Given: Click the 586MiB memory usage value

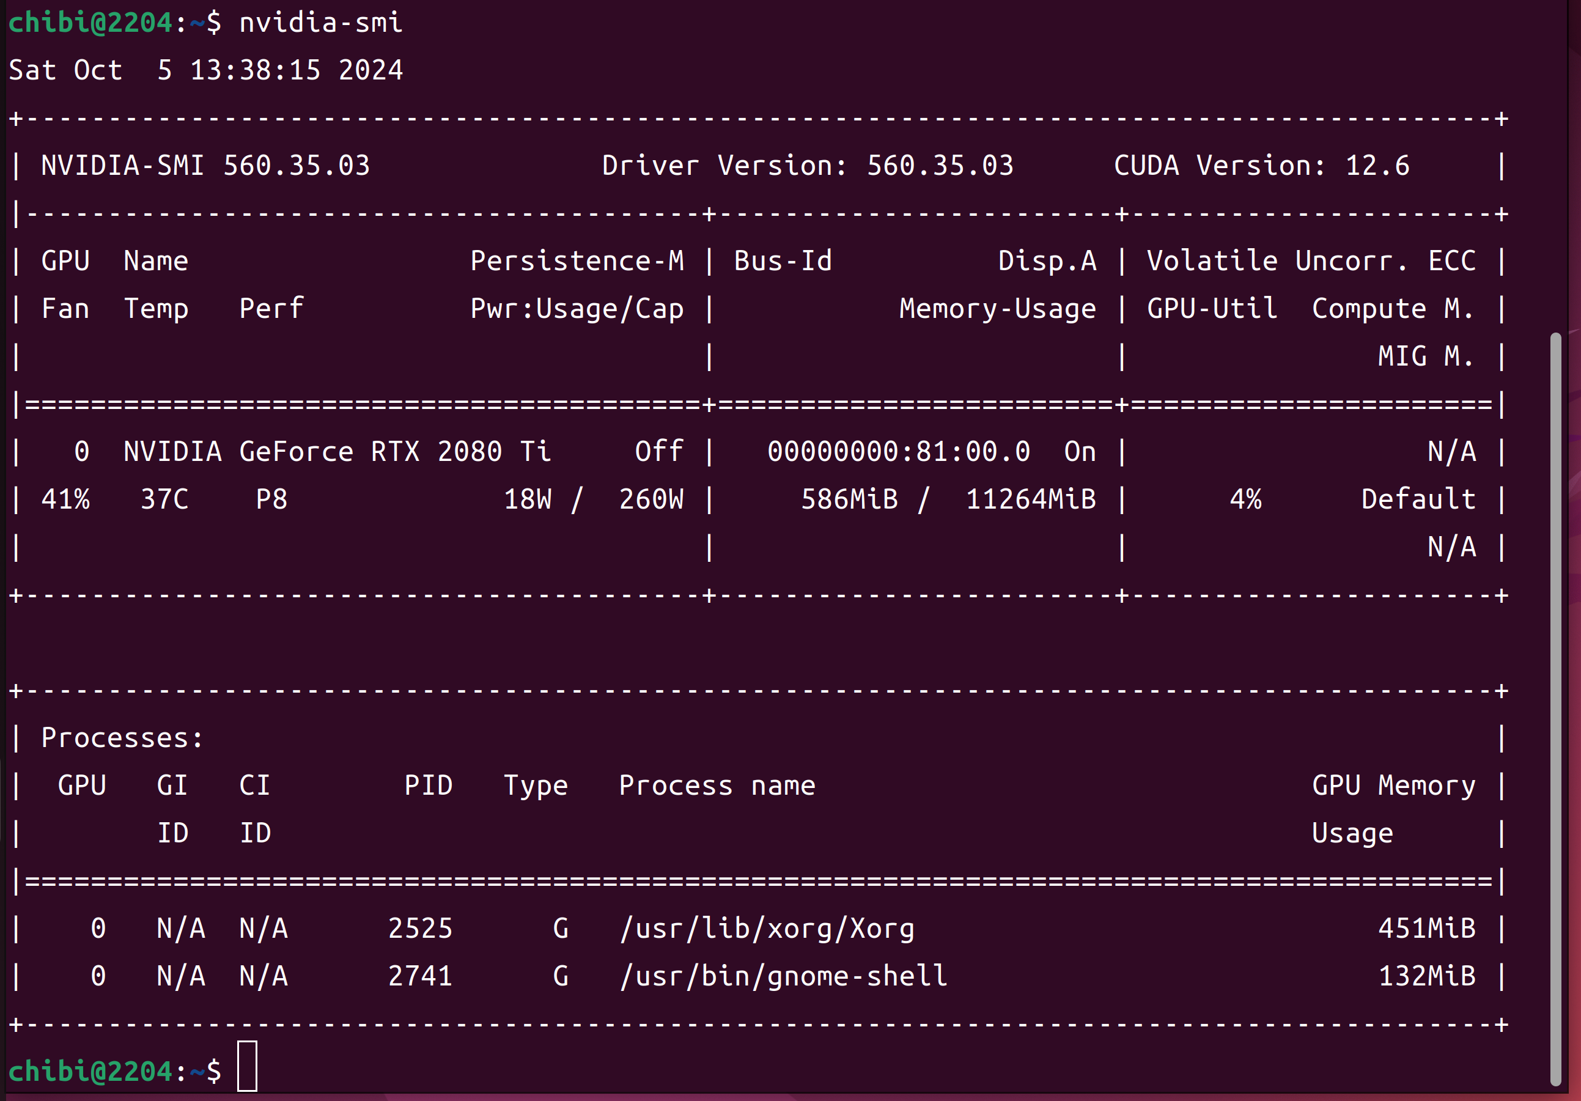Looking at the screenshot, I should 849,499.
